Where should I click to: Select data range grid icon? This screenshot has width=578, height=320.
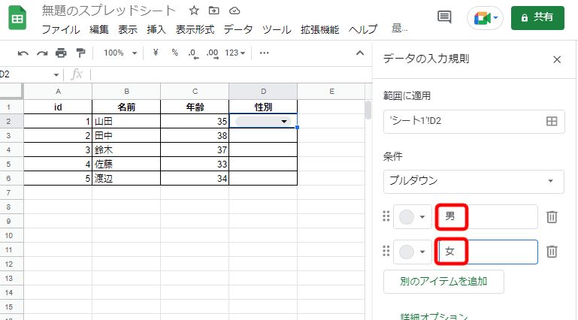point(552,121)
